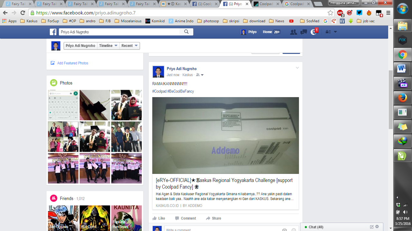Switch to the first Fairy Tail tab
The width and height of the screenshot is (412, 231).
pyautogui.click(x=19, y=4)
